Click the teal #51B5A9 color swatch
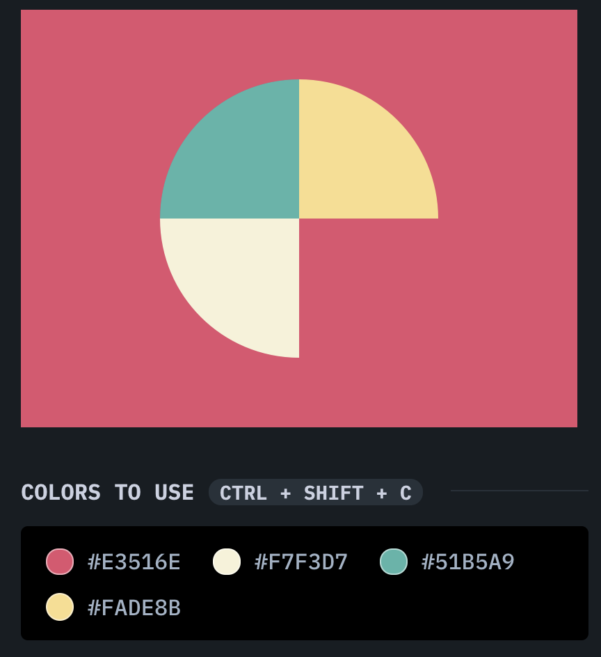The width and height of the screenshot is (601, 657). click(x=394, y=562)
